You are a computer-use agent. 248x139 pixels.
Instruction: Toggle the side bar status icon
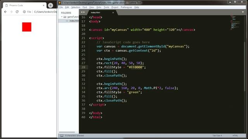pos(62,136)
